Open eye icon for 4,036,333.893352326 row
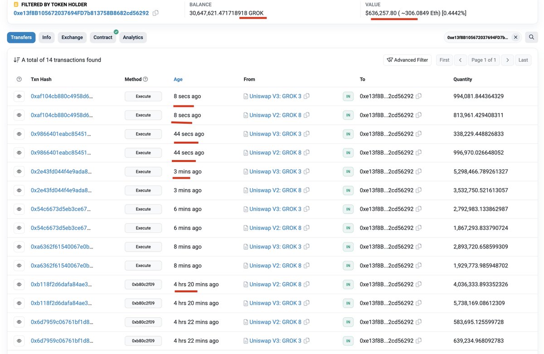Viewport: 544px width, 354px height. tap(19, 284)
